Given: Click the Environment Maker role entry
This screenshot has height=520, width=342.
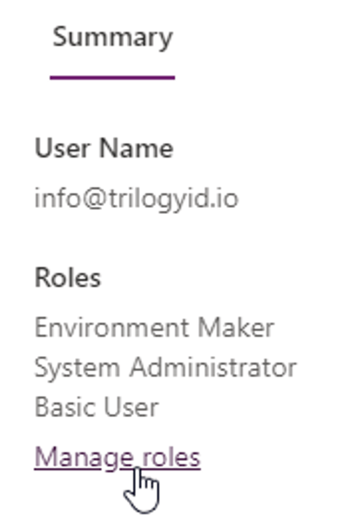Looking at the screenshot, I should (x=155, y=328).
